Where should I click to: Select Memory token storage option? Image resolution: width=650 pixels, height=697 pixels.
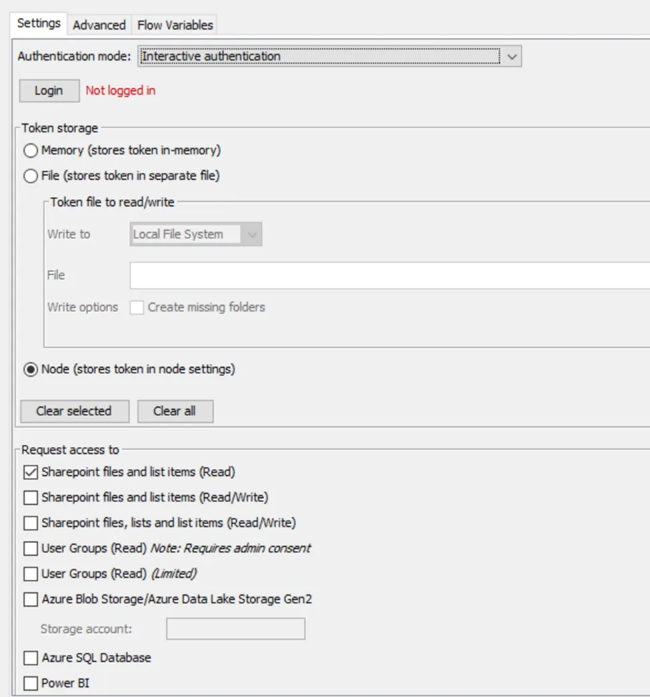coord(31,151)
